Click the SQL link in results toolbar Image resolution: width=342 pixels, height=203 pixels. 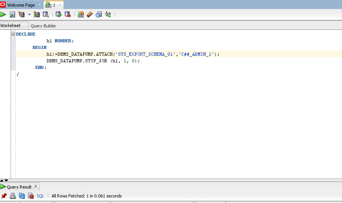coord(40,196)
